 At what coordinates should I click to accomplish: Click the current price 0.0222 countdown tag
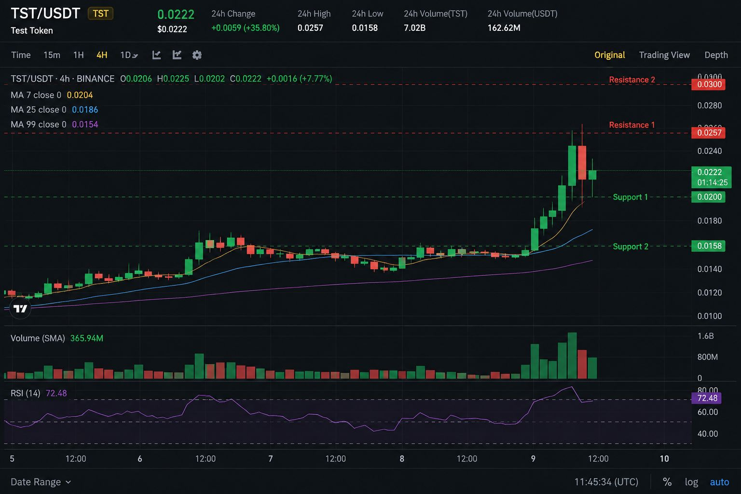pyautogui.click(x=712, y=177)
